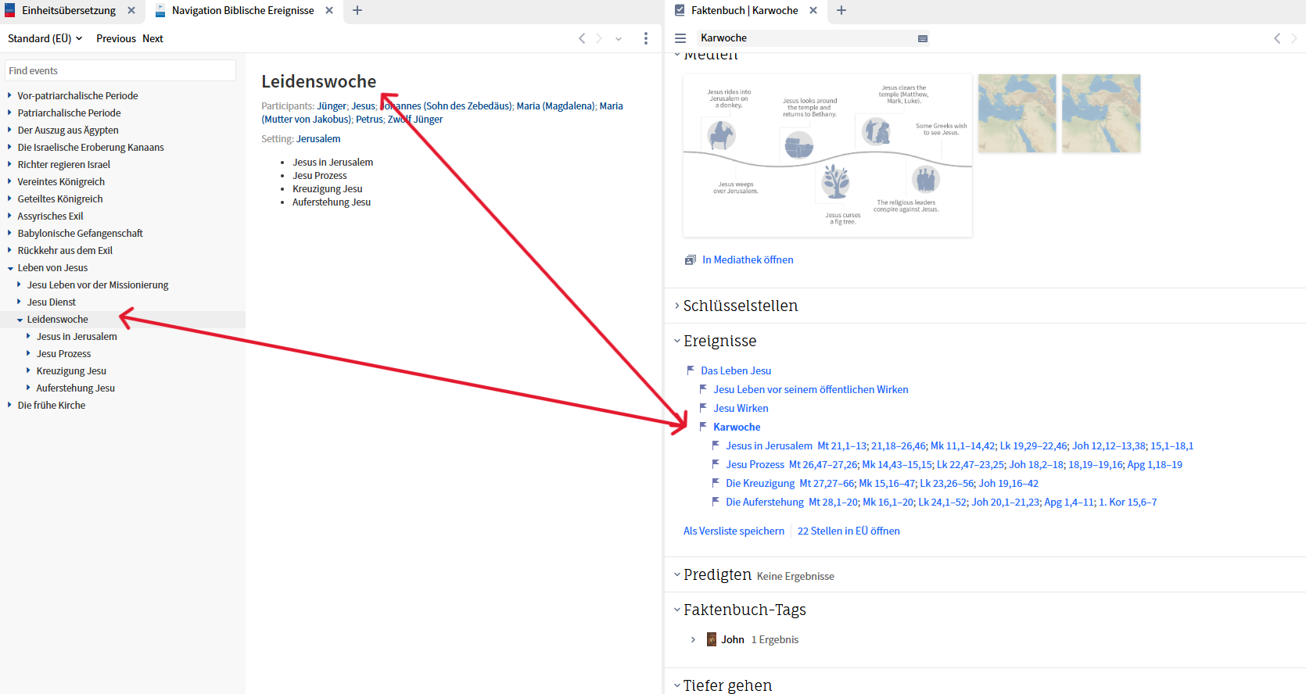This screenshot has height=694, width=1306.
Task: Select Vereintes Königreich tree entry
Action: [x=61, y=181]
